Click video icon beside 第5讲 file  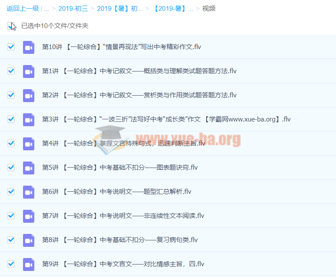pos(28,168)
